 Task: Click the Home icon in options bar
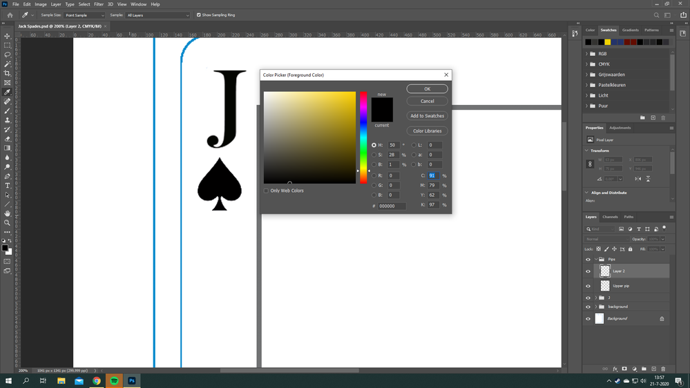[10, 15]
